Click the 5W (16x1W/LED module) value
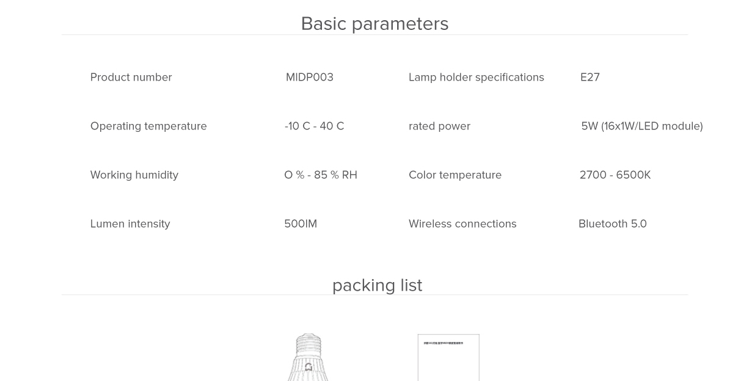This screenshot has width=749, height=381. 641,126
